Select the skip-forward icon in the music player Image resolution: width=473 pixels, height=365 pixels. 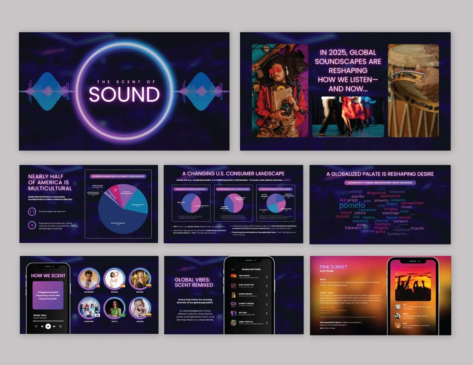[54, 326]
